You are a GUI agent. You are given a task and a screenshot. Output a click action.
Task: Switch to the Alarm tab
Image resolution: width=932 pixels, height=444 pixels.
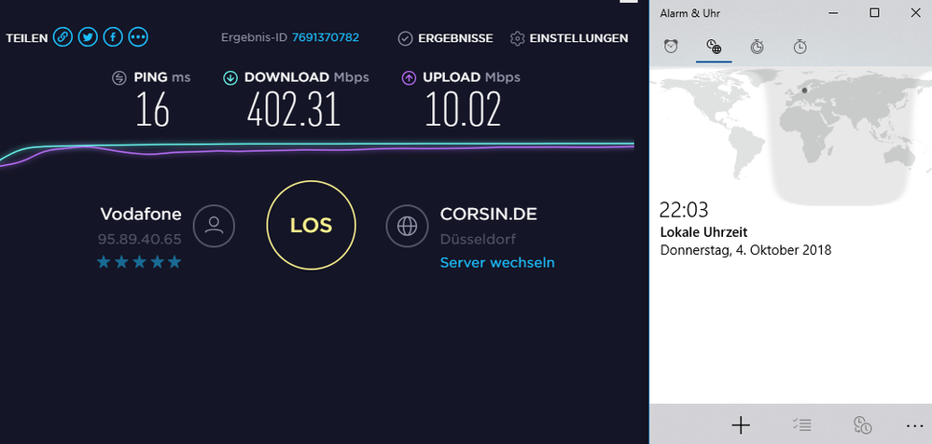pos(671,47)
